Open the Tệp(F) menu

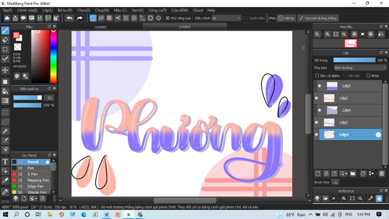coord(8,10)
